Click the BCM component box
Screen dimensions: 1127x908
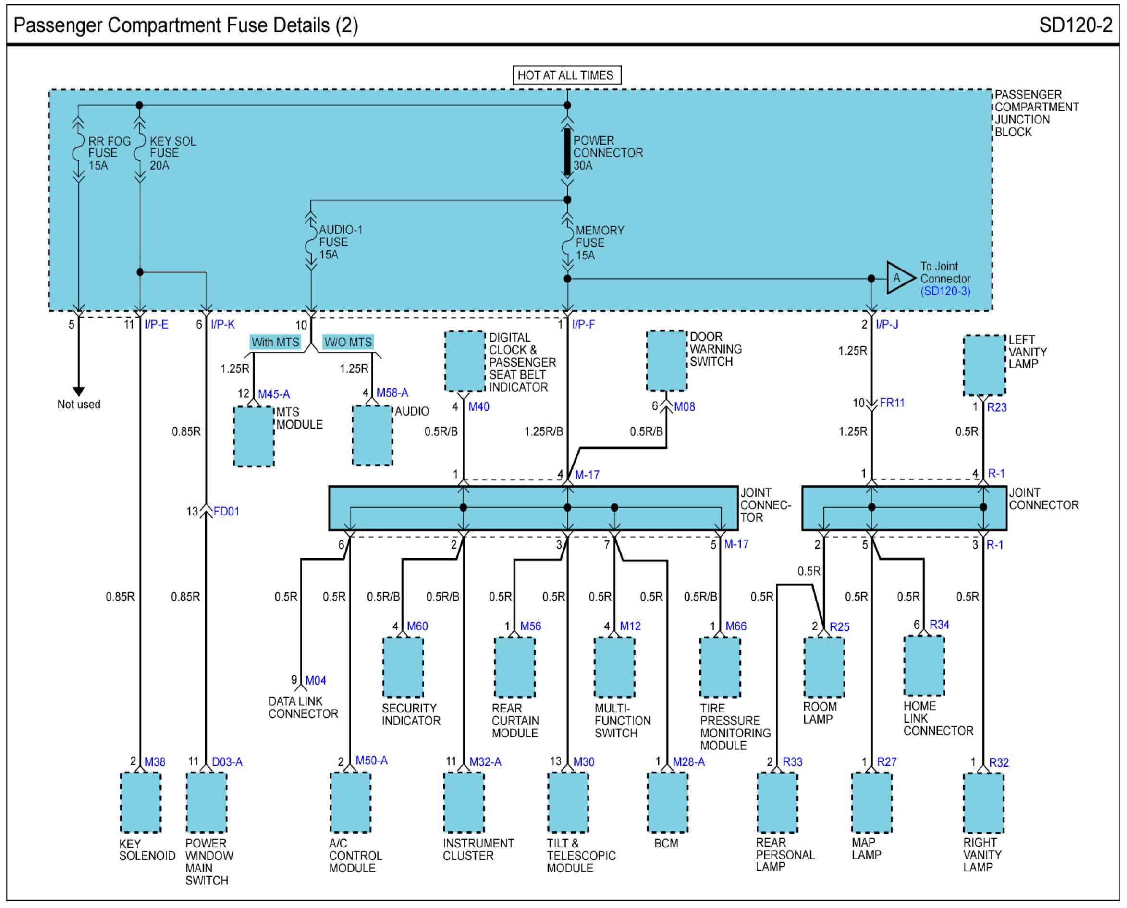667,802
